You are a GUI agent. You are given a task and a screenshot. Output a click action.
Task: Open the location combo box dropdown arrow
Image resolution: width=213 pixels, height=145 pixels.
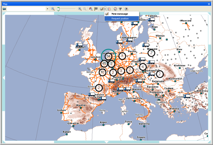(47, 9)
